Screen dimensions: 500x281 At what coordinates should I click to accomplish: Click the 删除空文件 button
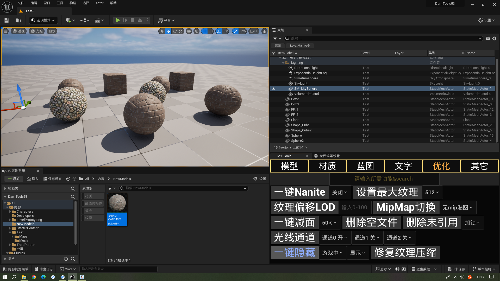point(372,222)
